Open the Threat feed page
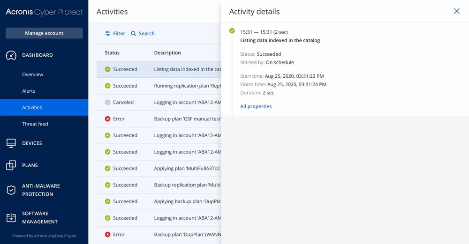This screenshot has height=244, width=469. [x=35, y=124]
